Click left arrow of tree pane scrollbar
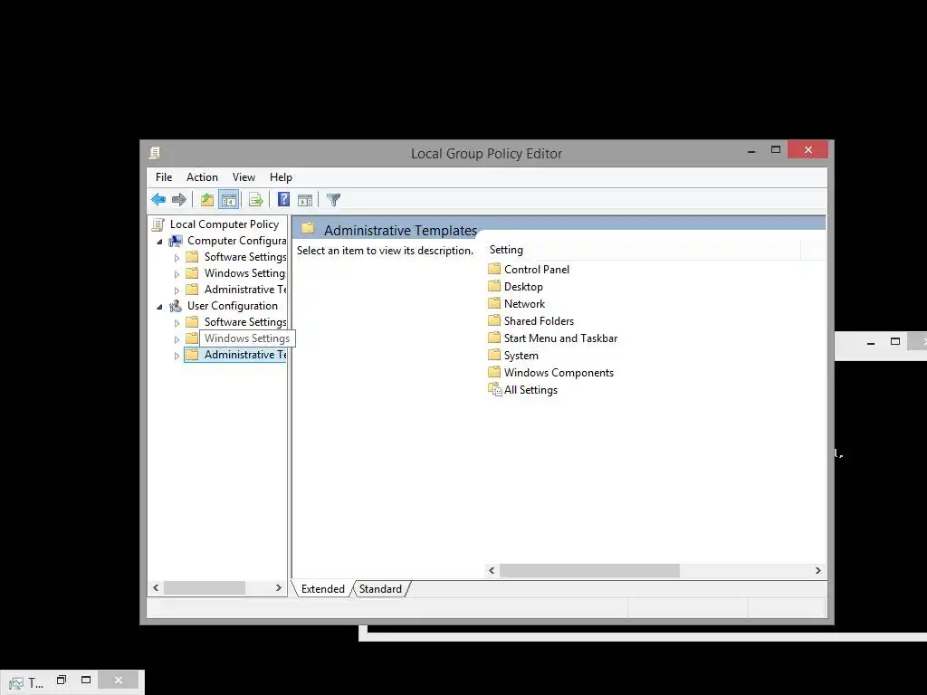Screen dimensions: 927x695 click(x=156, y=587)
